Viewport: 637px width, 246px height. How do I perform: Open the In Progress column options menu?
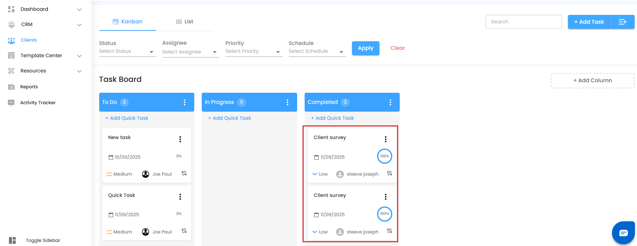(x=287, y=102)
